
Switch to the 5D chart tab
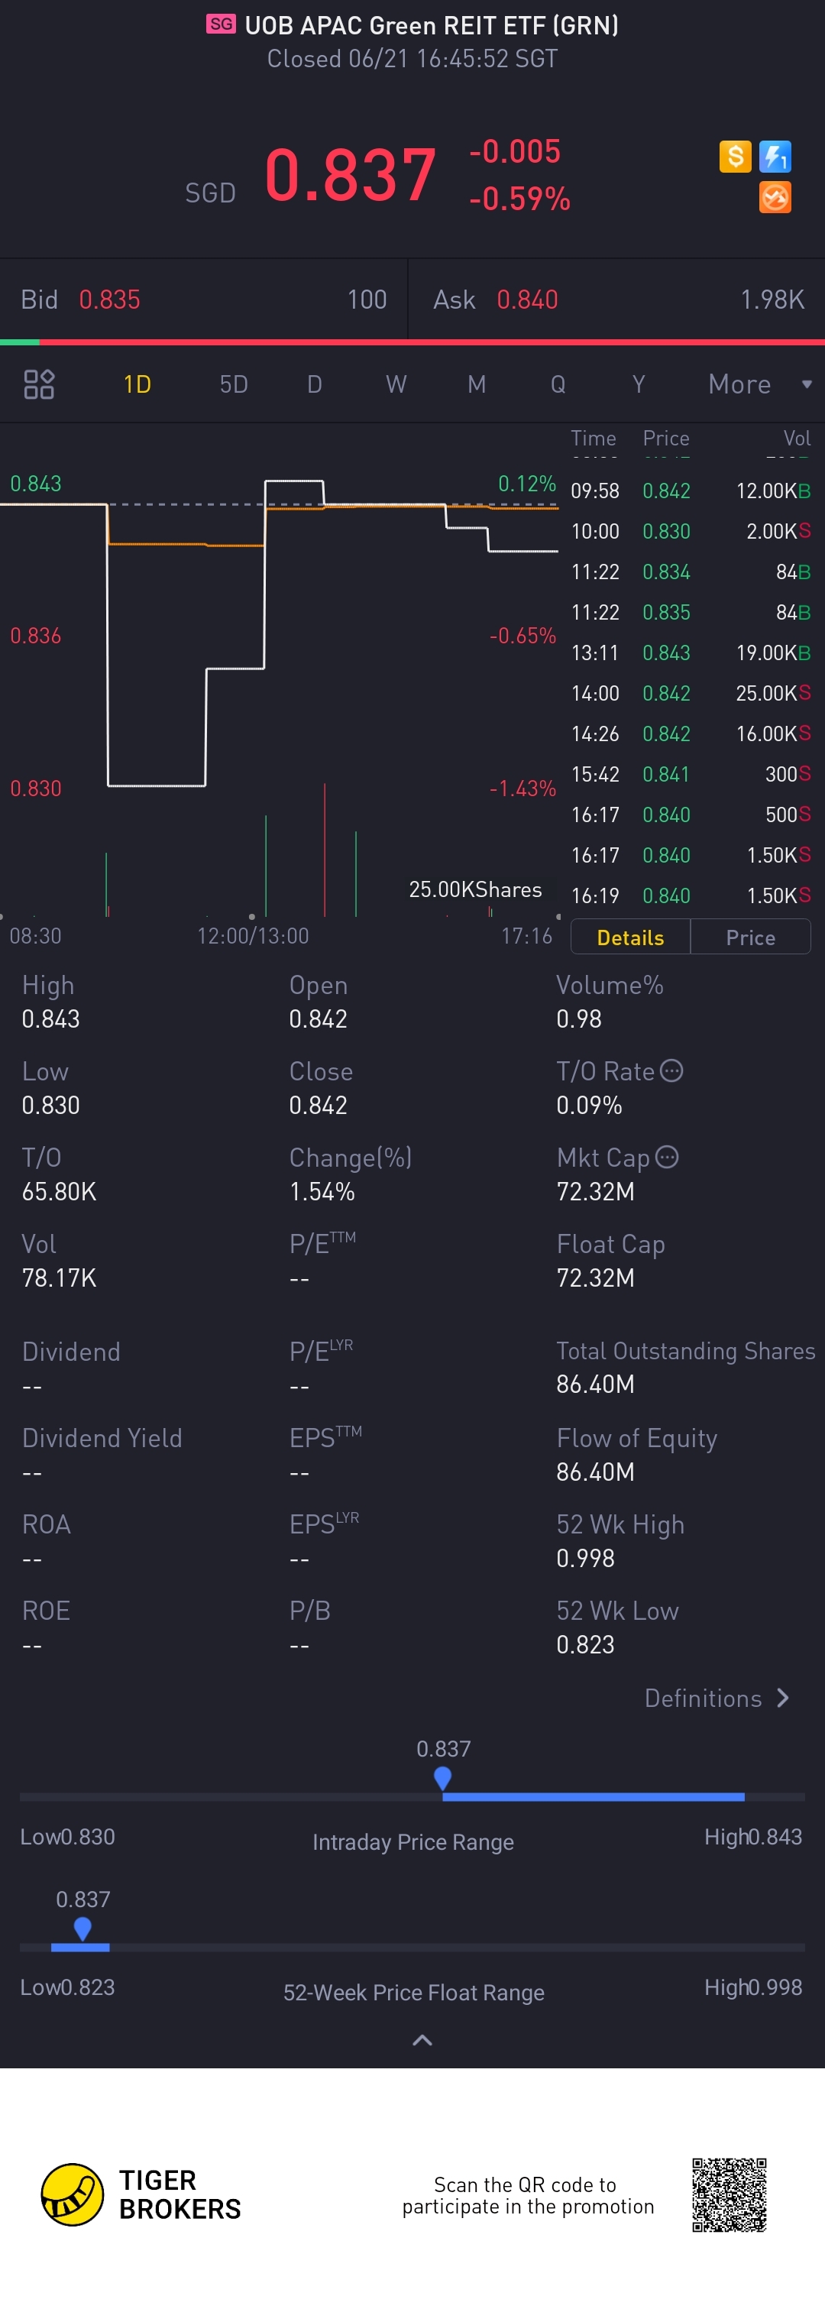234,385
